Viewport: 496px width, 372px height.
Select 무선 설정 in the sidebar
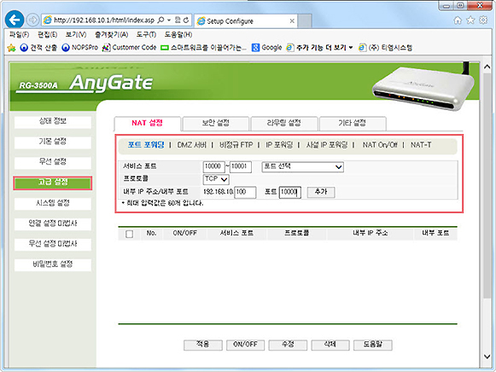point(53,163)
